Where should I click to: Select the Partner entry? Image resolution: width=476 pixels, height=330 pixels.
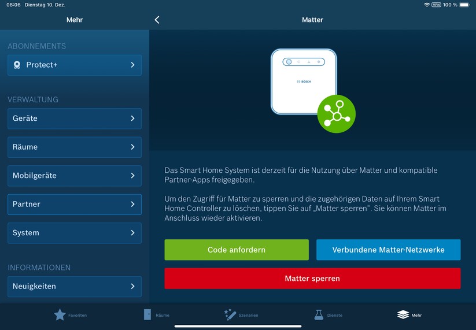[x=75, y=204]
